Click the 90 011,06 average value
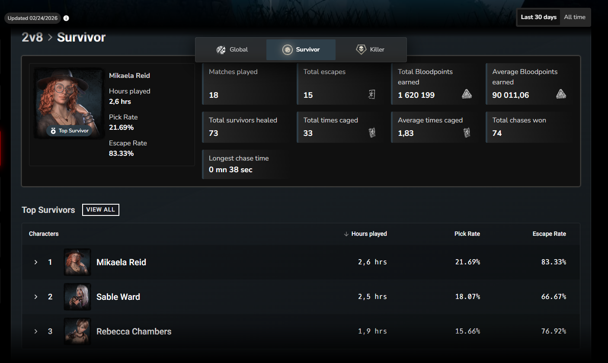 [511, 95]
